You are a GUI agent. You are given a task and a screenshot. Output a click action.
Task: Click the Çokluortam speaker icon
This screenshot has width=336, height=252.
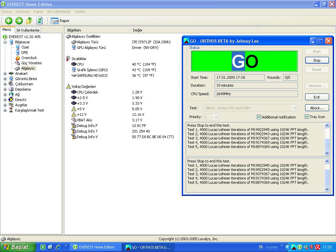[11, 84]
